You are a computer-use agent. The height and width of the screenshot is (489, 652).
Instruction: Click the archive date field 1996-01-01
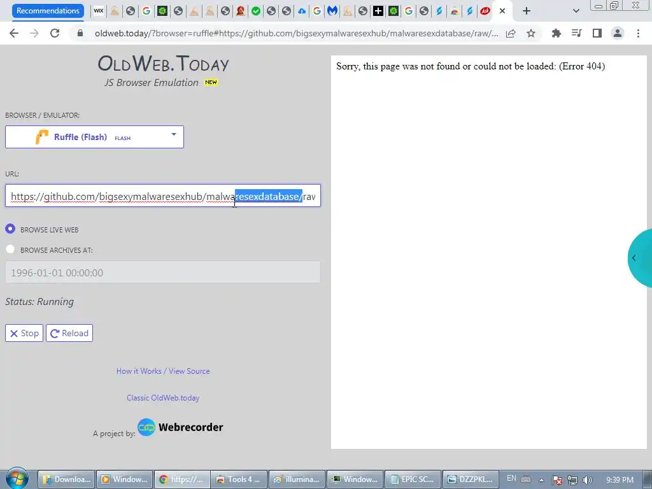pos(163,273)
